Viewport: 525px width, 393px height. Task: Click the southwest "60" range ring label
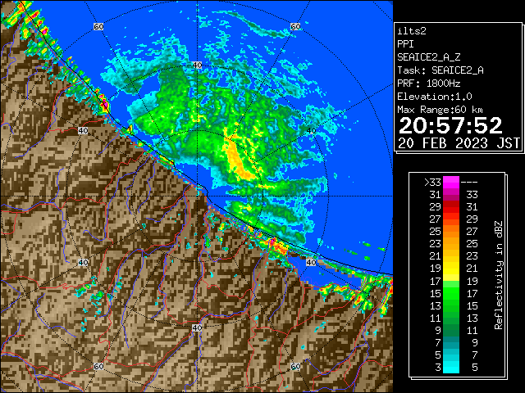tap(98, 366)
